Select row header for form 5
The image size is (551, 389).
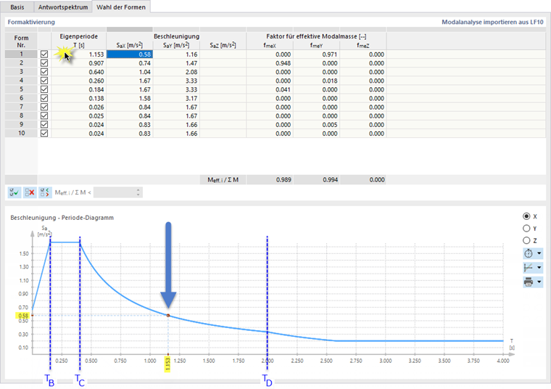pos(21,89)
